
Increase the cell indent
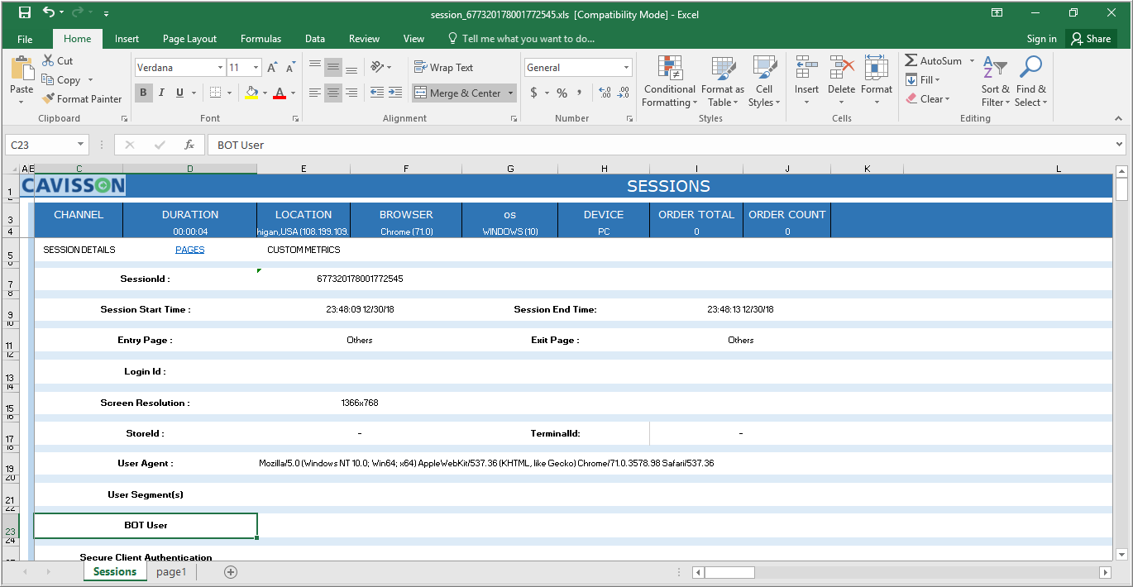pyautogui.click(x=395, y=93)
